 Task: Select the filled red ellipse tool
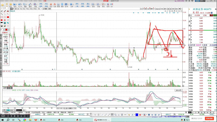[x=2, y=20]
